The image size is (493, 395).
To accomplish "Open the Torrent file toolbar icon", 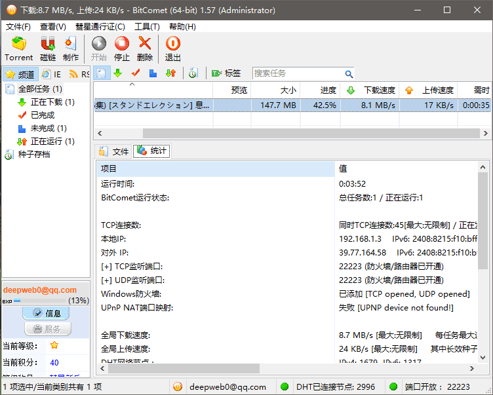I will [18, 48].
